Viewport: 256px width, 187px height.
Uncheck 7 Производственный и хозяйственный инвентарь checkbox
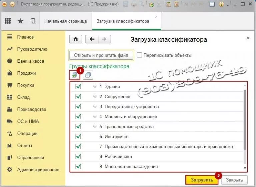click(78, 146)
